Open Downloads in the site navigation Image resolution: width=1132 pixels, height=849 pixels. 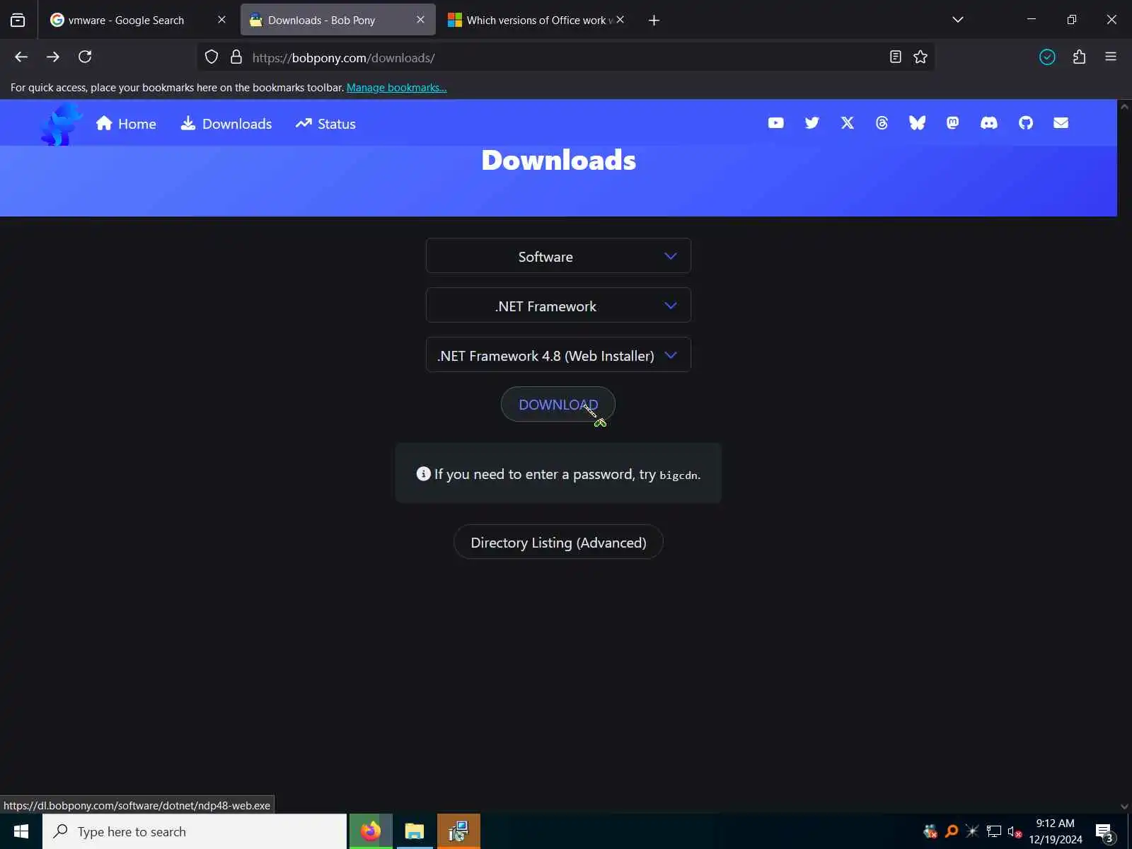[226, 124]
